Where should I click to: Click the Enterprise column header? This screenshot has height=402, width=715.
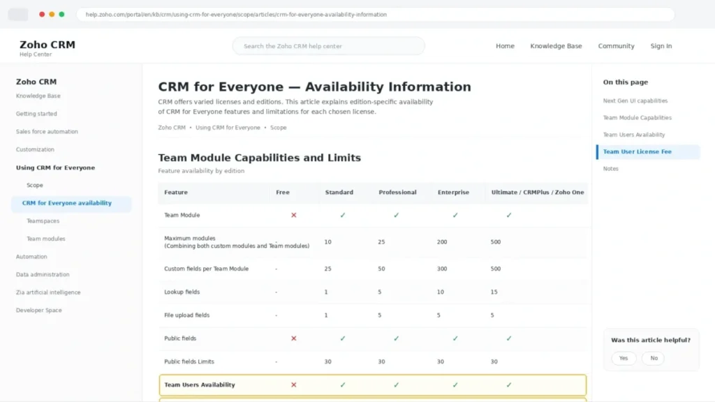click(453, 193)
